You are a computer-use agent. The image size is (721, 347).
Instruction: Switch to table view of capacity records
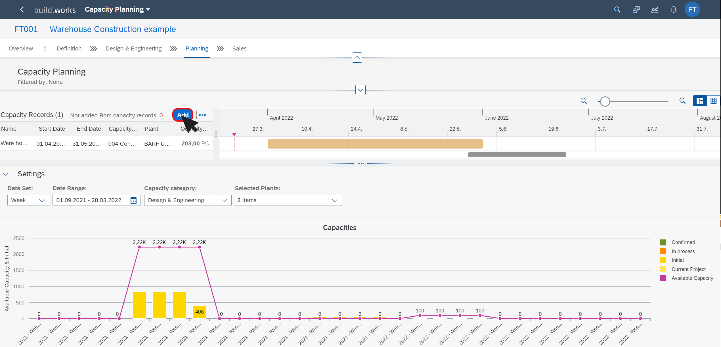[714, 101]
